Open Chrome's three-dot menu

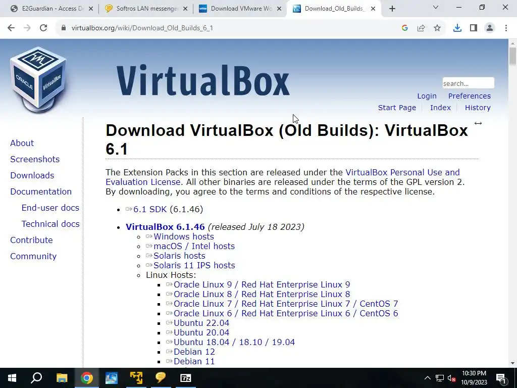(x=506, y=28)
